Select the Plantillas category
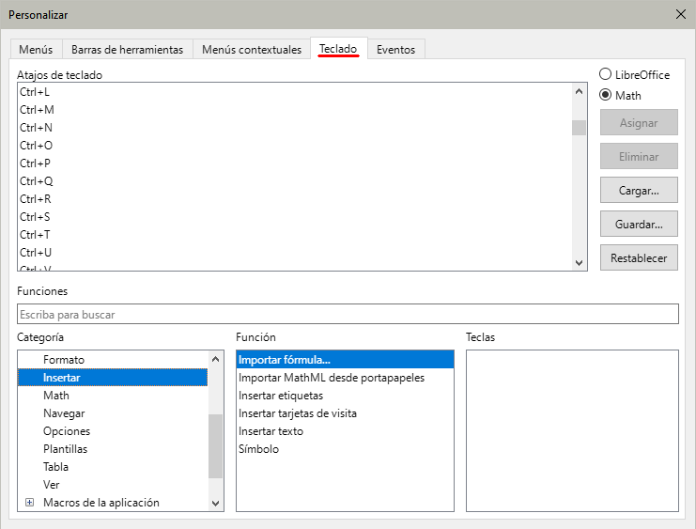The width and height of the screenshot is (696, 529). point(66,449)
